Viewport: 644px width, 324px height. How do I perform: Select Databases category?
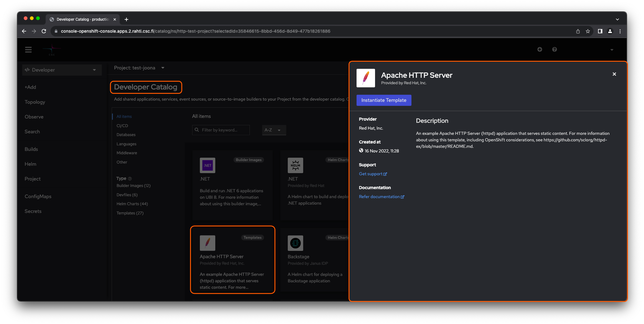[x=126, y=135]
